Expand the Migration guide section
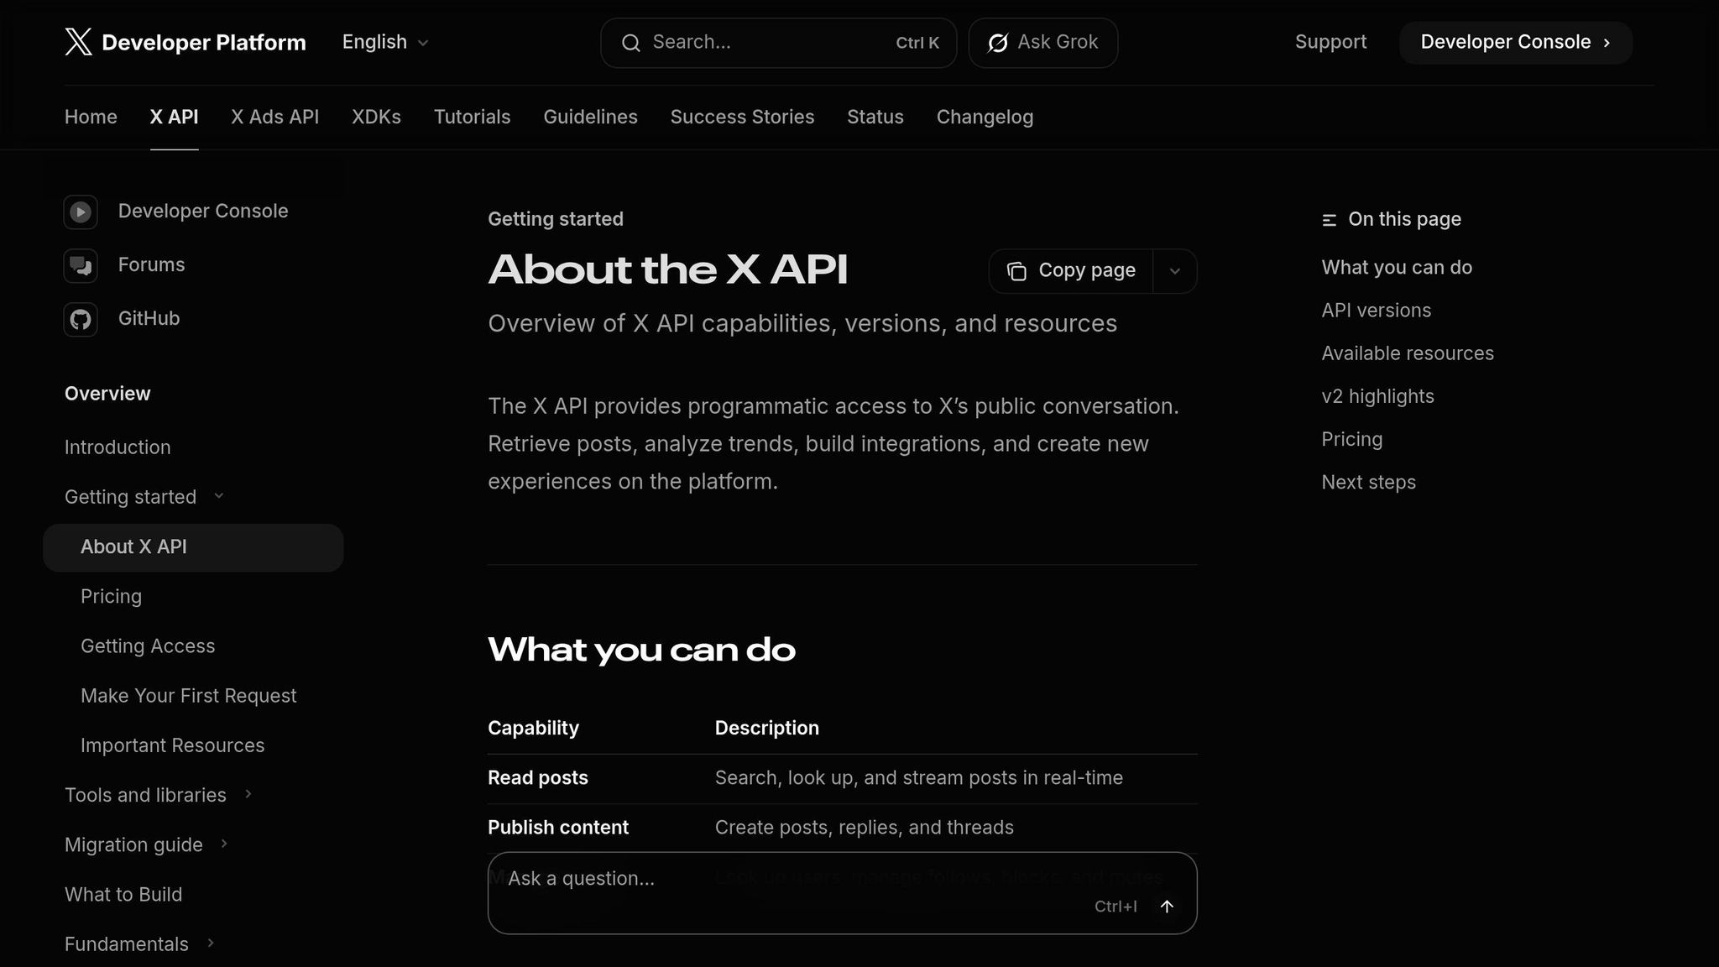The image size is (1719, 967). point(224,844)
